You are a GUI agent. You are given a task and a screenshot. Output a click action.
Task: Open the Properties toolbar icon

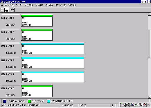pos(12,10)
